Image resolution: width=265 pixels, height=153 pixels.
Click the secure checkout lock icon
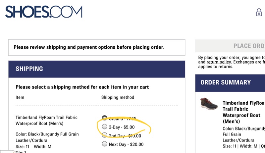click(x=259, y=12)
